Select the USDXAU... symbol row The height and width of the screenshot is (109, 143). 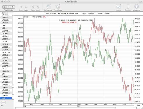[x=6, y=63]
